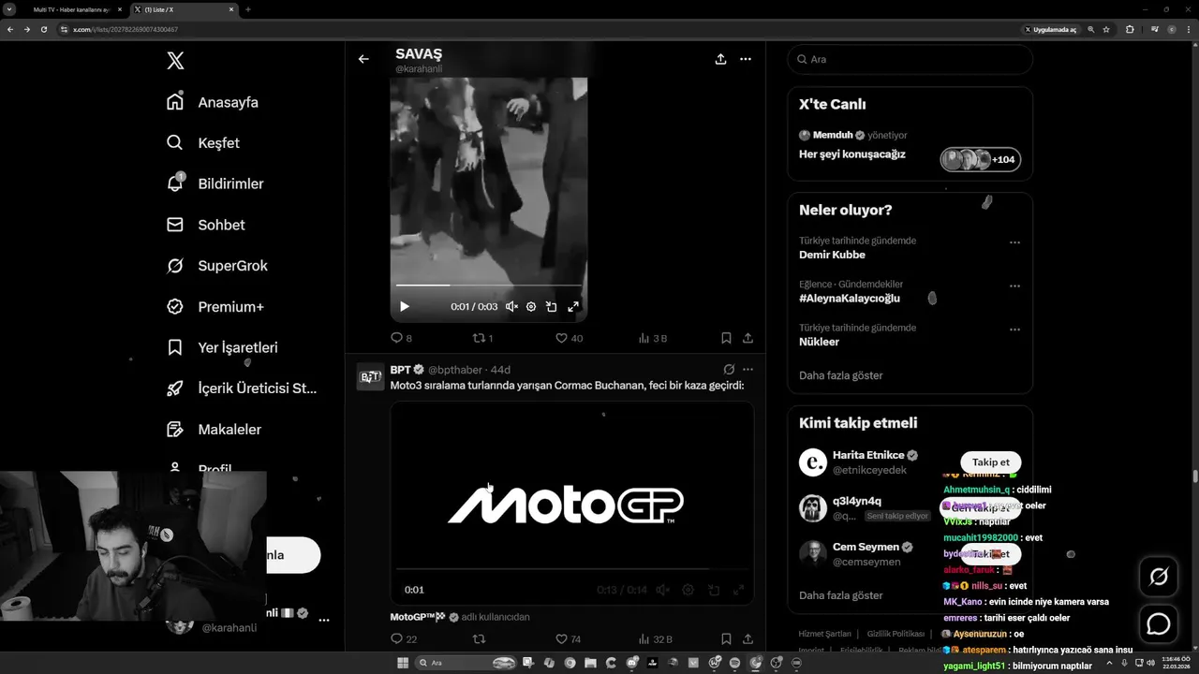The width and height of the screenshot is (1199, 674).
Task: Unmute the first video
Action: pyautogui.click(x=511, y=306)
